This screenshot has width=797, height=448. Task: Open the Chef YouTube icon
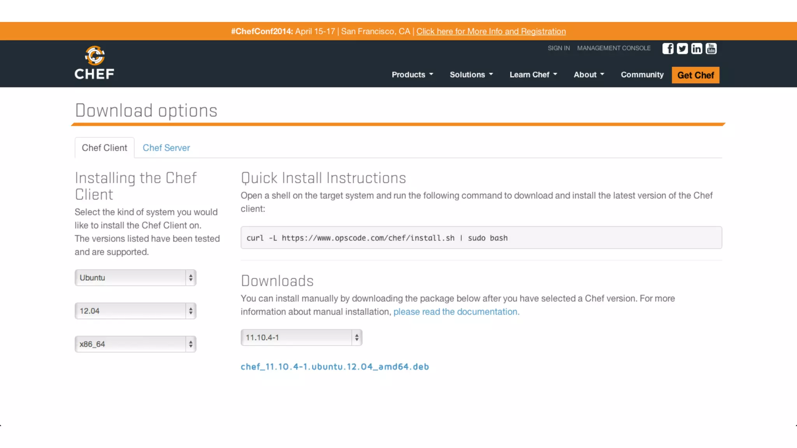[x=711, y=49]
